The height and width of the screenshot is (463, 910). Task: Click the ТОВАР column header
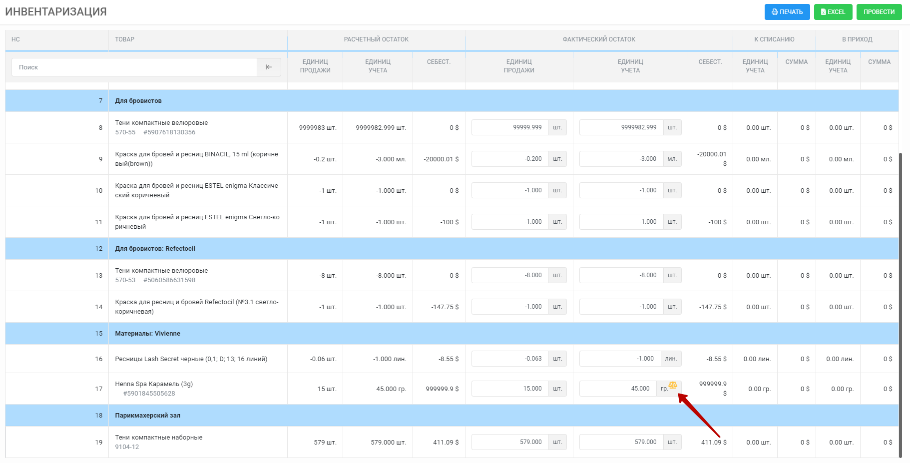125,39
